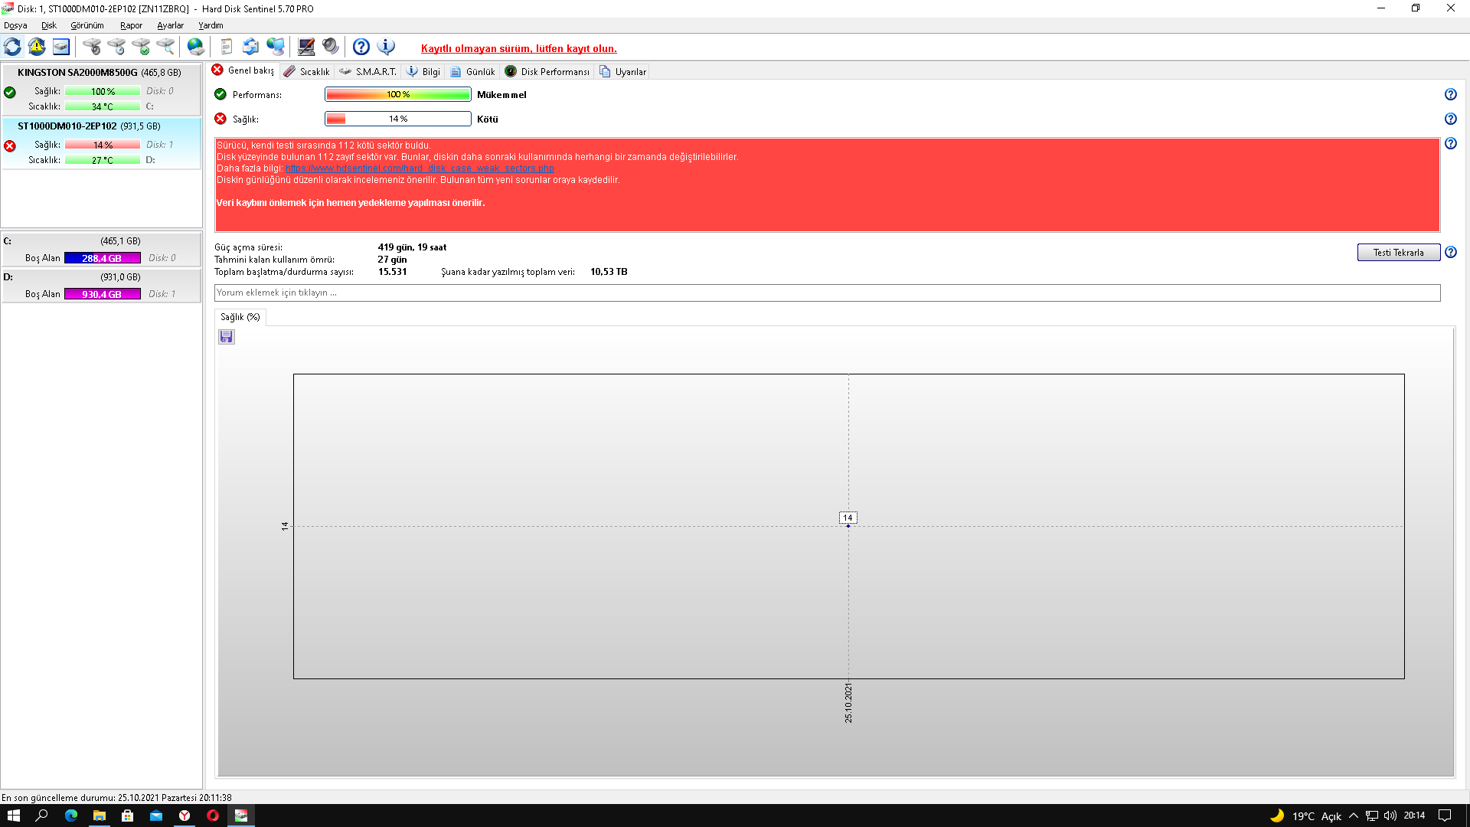The height and width of the screenshot is (827, 1470).
Task: Open the blue question mark help icon in toolbar
Action: coord(361,47)
